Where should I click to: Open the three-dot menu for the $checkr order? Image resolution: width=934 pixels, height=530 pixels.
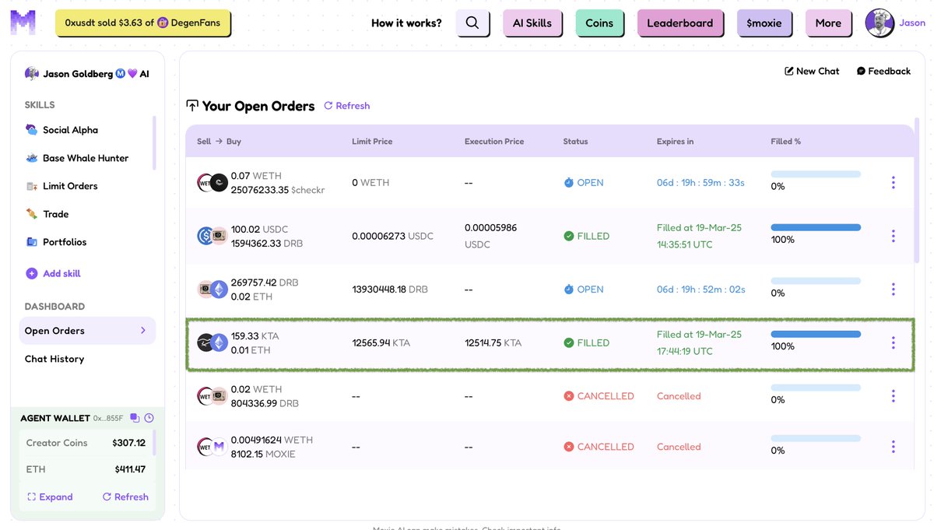tap(893, 183)
